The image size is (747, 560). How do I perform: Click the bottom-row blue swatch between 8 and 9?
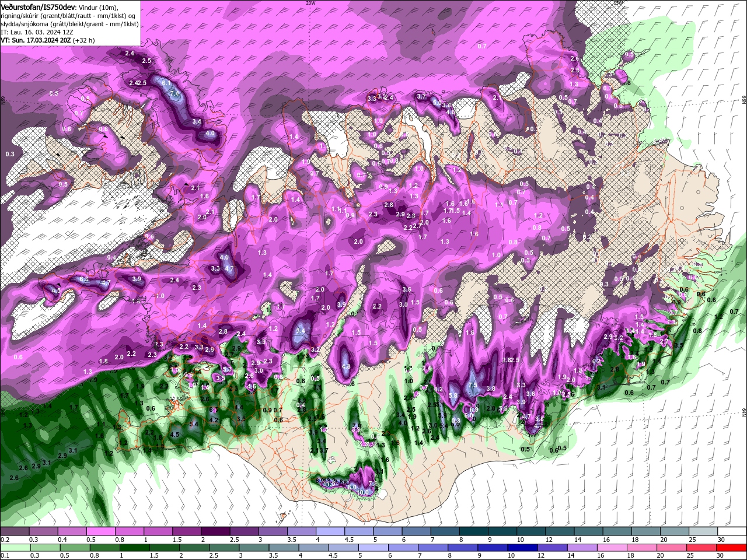coord(462,548)
